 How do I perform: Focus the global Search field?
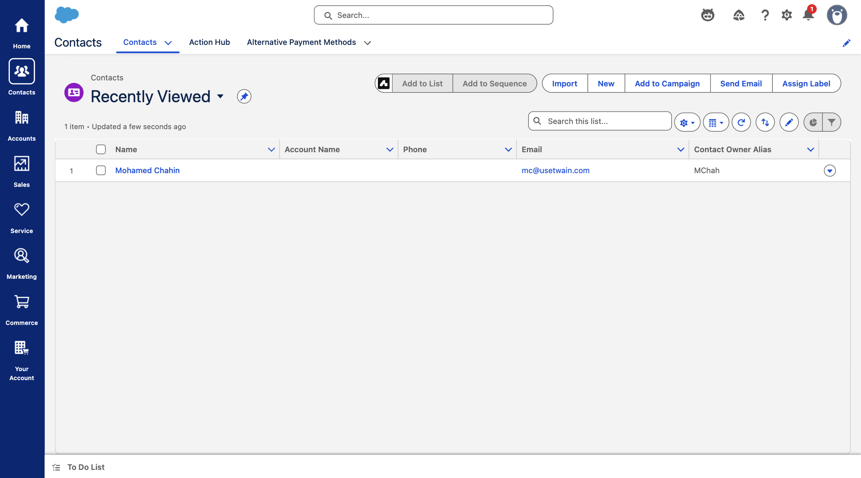coord(433,15)
